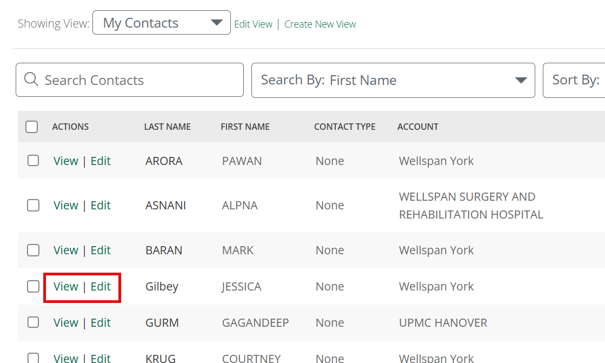Open View for contact BARAN
605x363 pixels.
[x=66, y=250]
